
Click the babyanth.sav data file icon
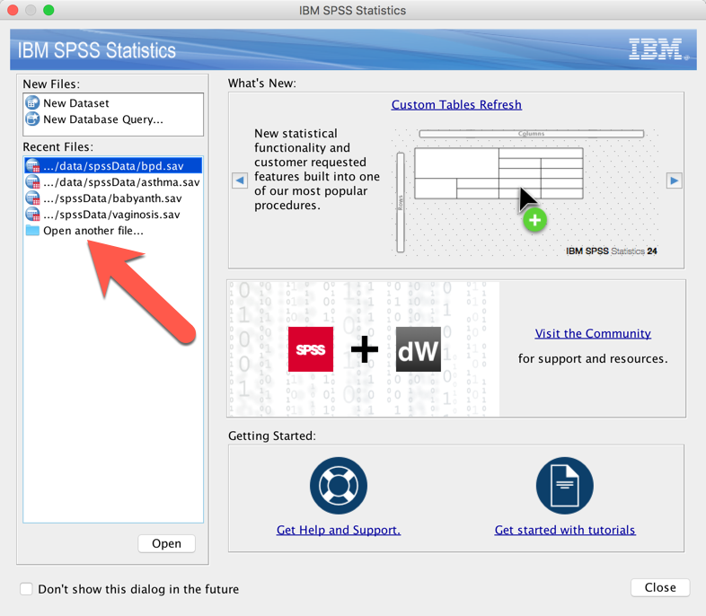pos(32,198)
